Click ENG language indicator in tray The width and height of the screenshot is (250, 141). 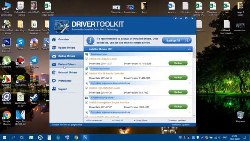[x=225, y=137]
